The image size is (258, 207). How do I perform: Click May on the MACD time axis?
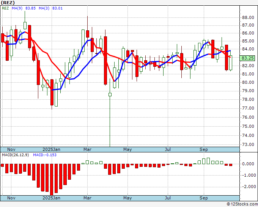(x=127, y=198)
